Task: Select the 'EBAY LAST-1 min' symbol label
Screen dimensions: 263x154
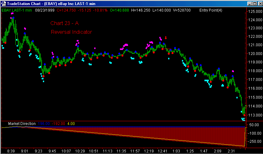Action: pyautogui.click(x=17, y=10)
